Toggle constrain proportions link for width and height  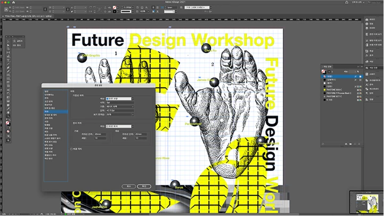45,9
